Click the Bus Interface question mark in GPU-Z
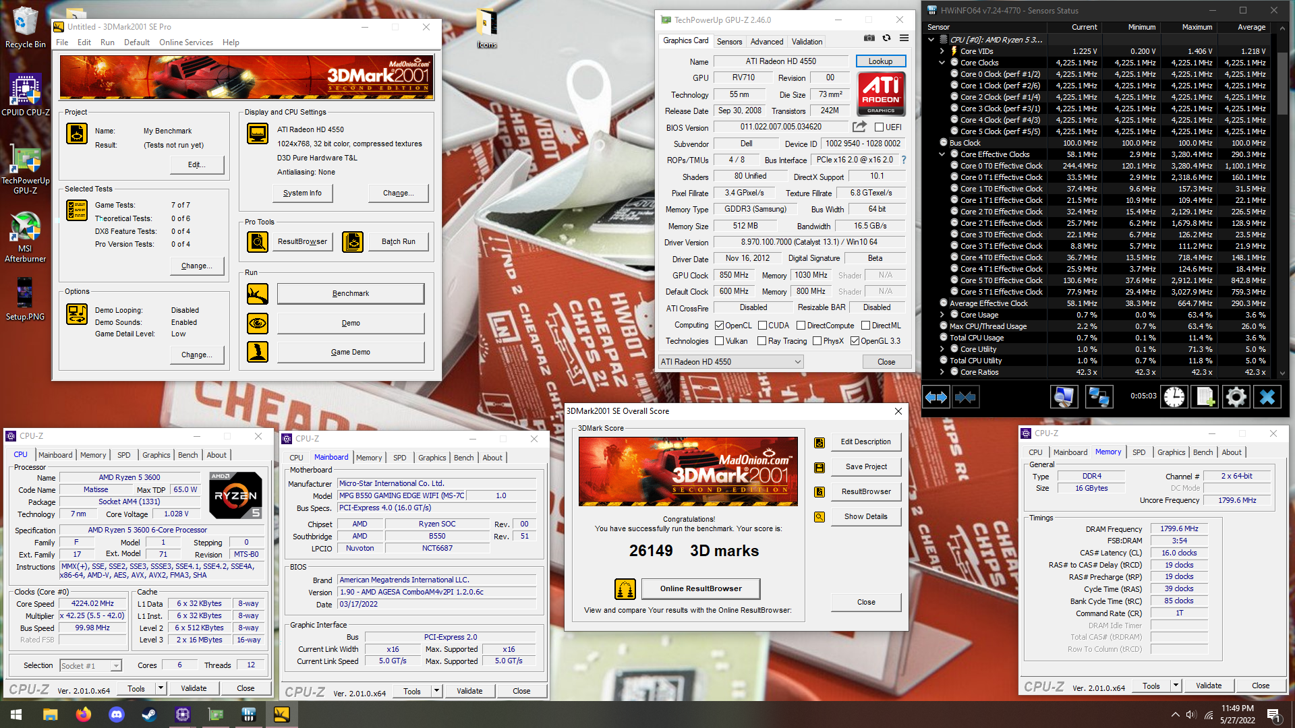The width and height of the screenshot is (1295, 728). [x=904, y=160]
